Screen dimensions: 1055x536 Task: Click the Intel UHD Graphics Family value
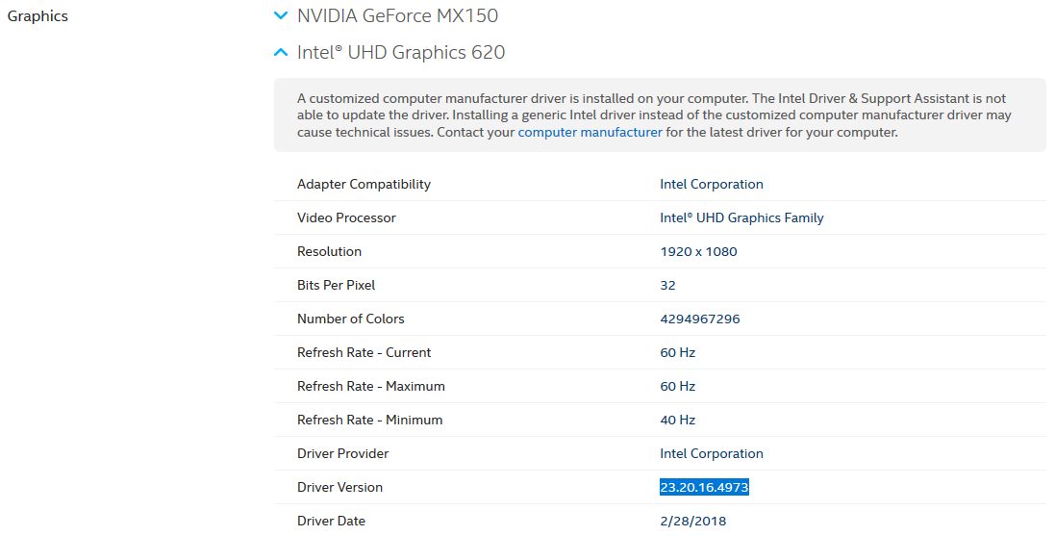click(741, 218)
